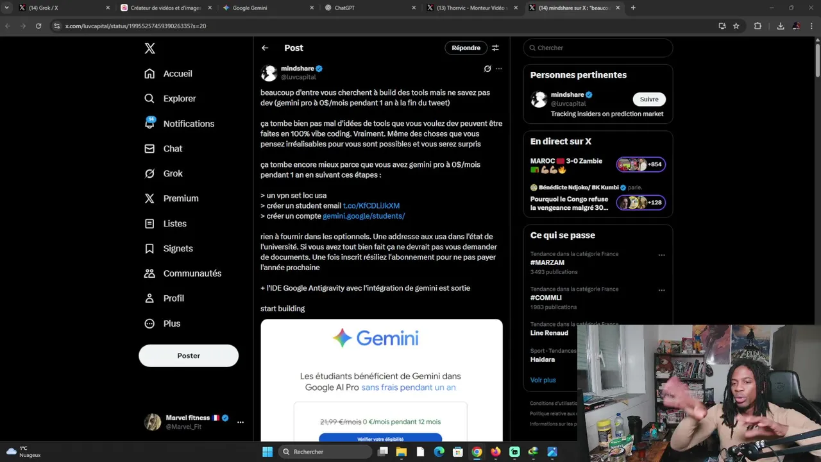Screen dimensions: 821x462
Task: Open the Windows Start menu
Action: point(267,452)
